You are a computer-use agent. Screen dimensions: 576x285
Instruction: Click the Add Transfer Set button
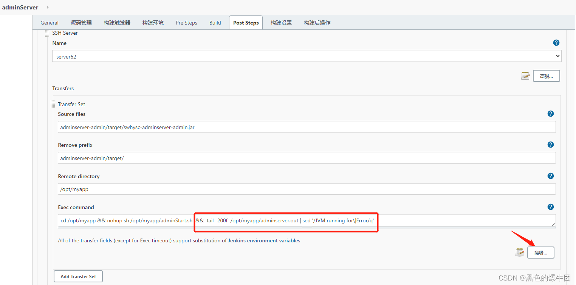click(78, 276)
